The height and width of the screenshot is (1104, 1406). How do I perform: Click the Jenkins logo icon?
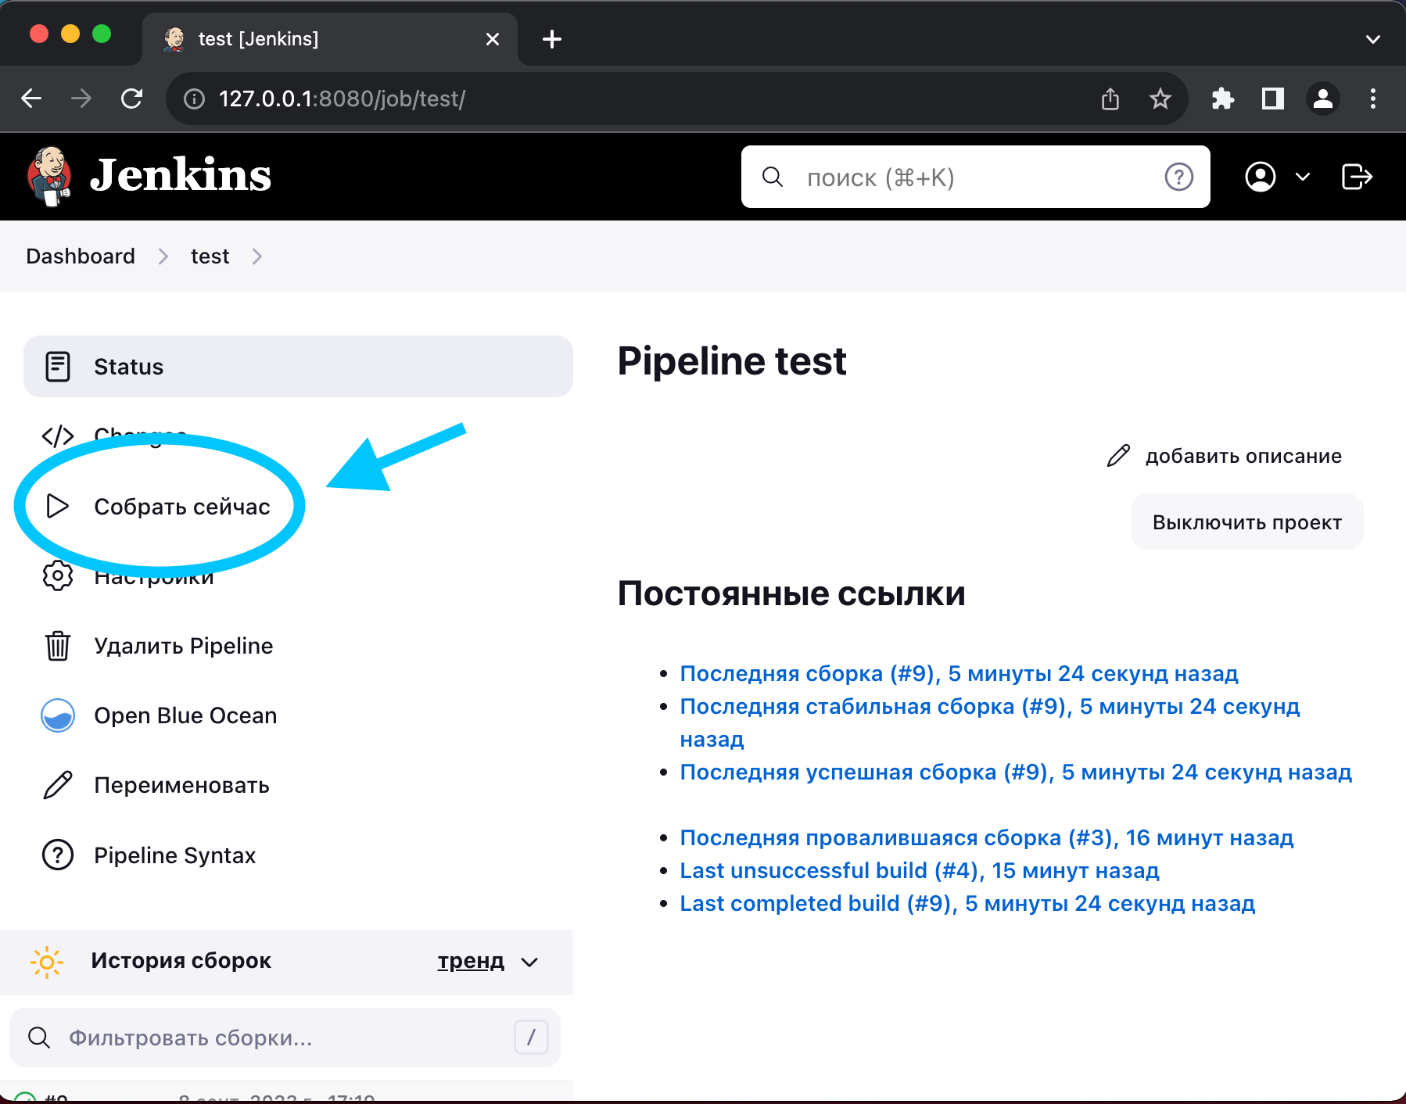(50, 176)
